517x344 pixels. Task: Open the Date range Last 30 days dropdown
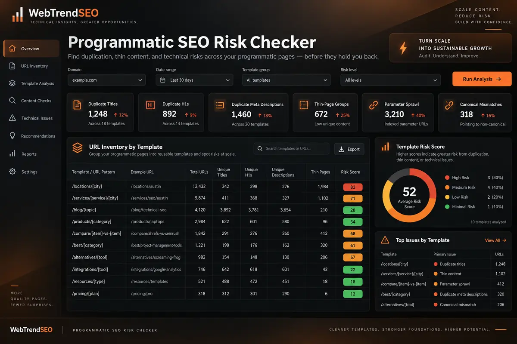coord(194,80)
